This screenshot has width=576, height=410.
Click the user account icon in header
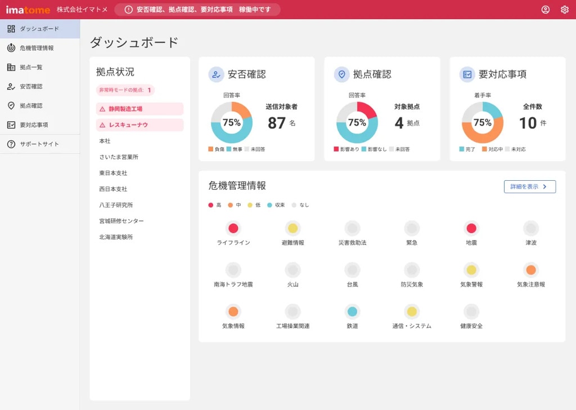tap(545, 10)
